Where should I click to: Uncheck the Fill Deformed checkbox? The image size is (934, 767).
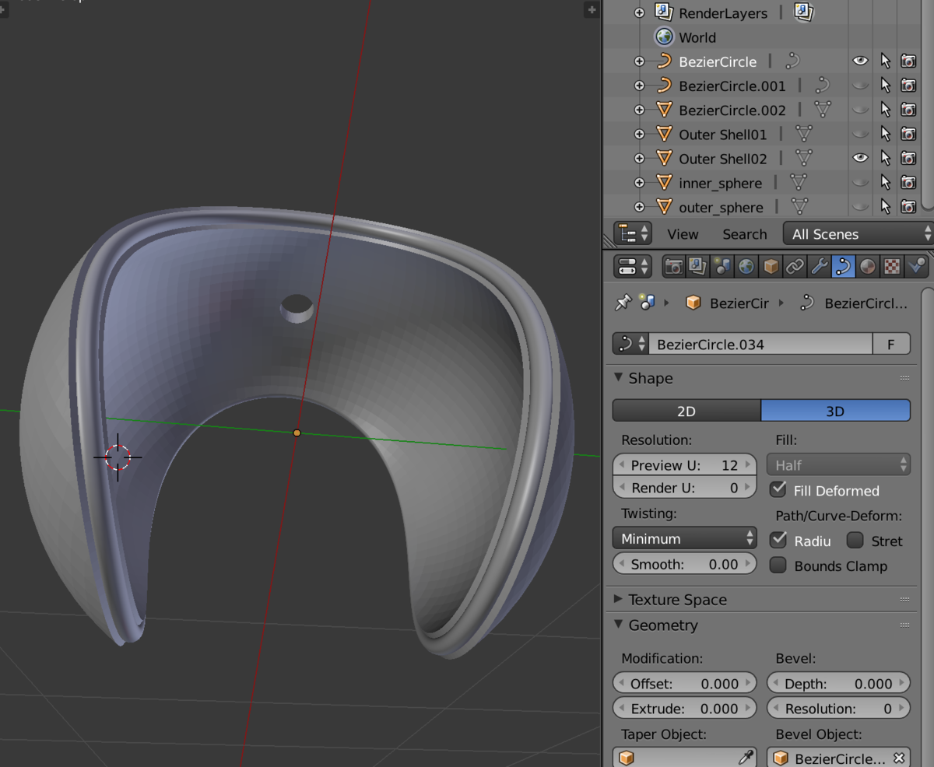(778, 489)
